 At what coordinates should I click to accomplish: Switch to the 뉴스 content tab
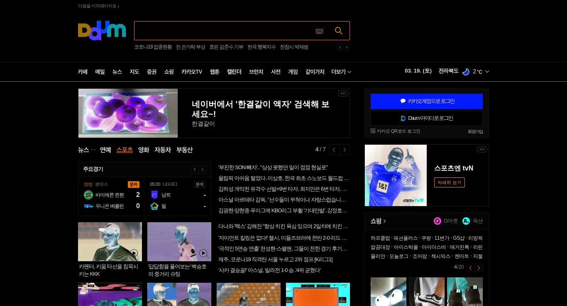pyautogui.click(x=83, y=150)
